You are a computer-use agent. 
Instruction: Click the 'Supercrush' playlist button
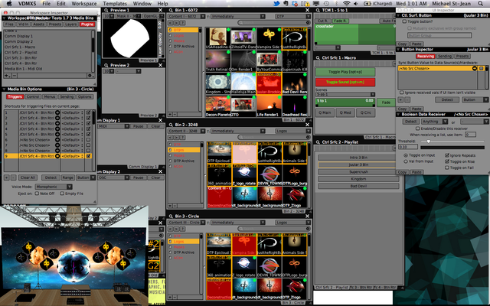pyautogui.click(x=358, y=171)
